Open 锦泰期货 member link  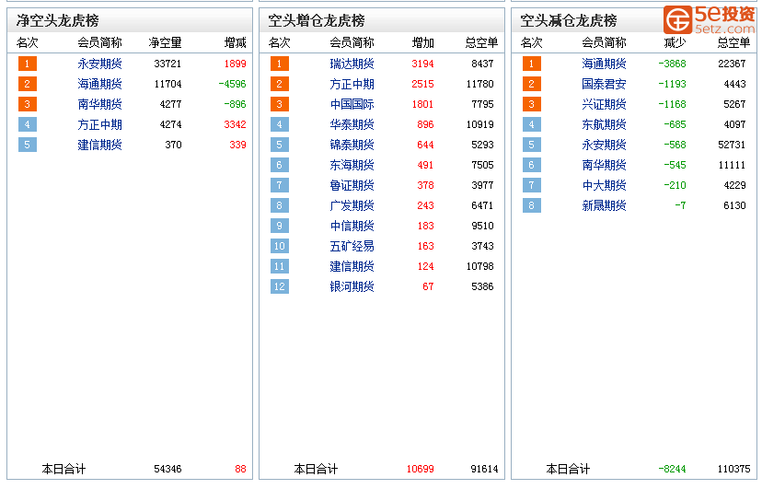pos(352,145)
